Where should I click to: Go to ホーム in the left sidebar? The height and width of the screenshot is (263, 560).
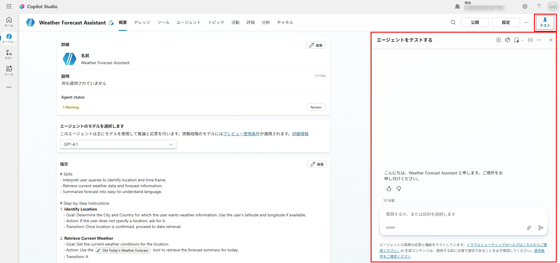[9, 22]
